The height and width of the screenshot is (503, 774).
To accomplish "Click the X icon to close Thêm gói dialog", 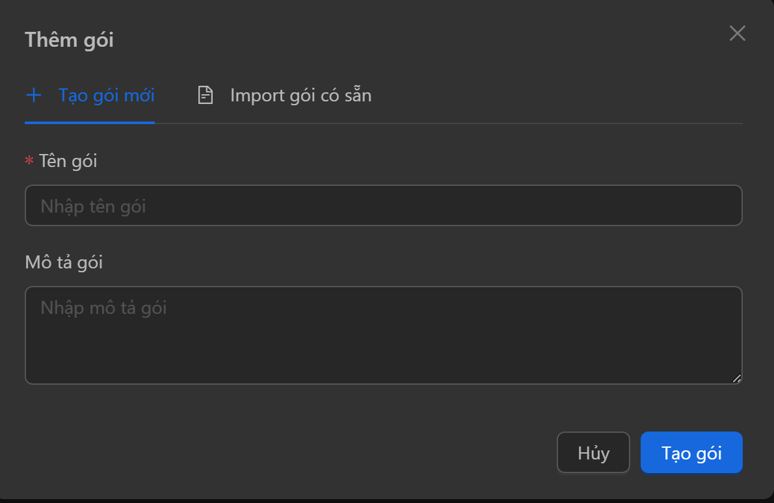I will (737, 33).
